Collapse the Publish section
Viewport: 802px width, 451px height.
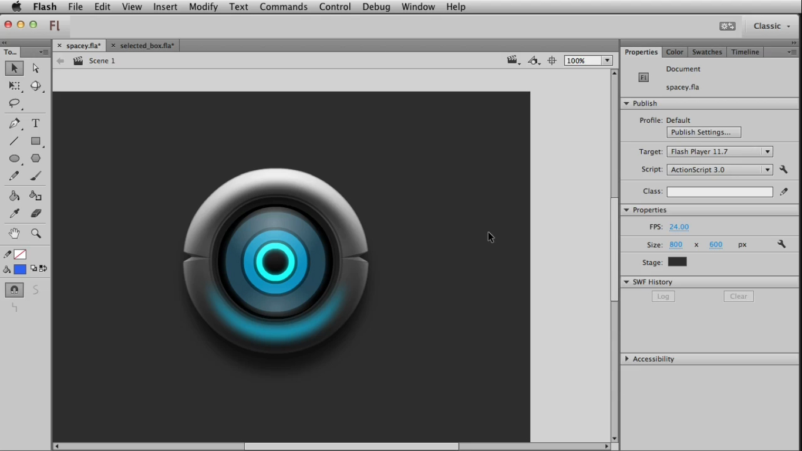click(x=626, y=103)
